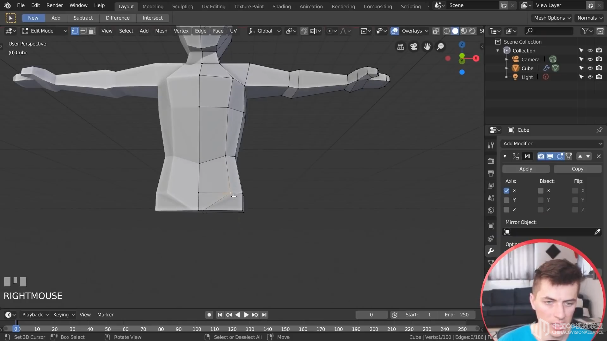
Task: Toggle Mirror modifier viewport display icon
Action: 550,156
